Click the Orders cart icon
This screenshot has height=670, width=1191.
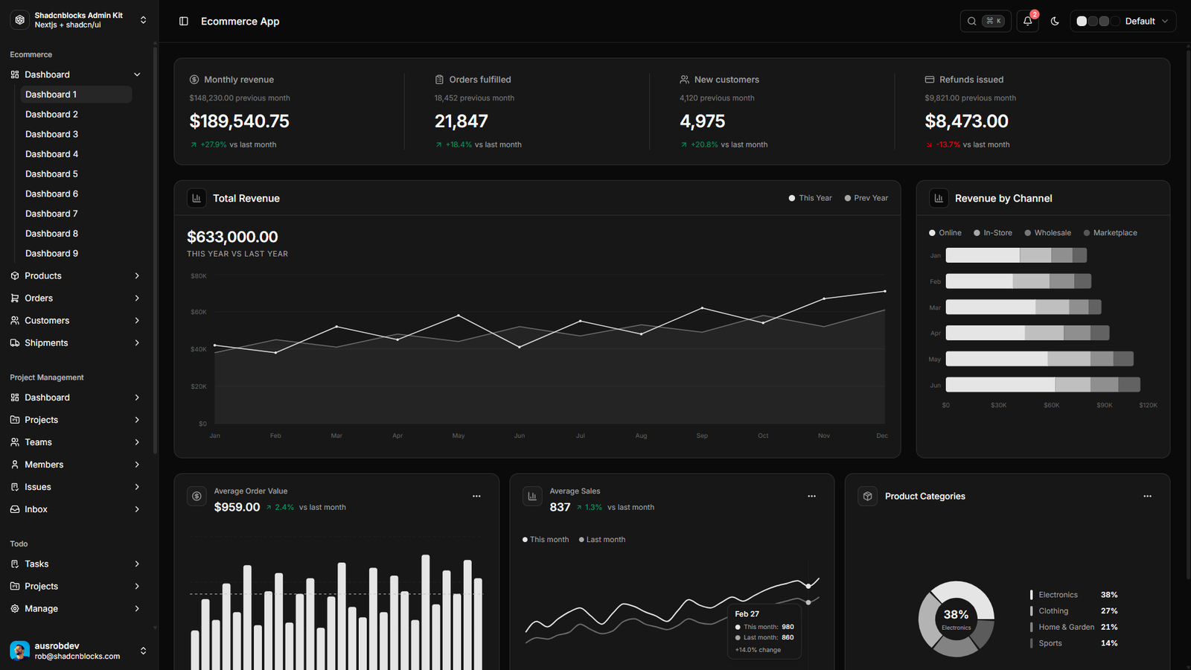(x=15, y=298)
